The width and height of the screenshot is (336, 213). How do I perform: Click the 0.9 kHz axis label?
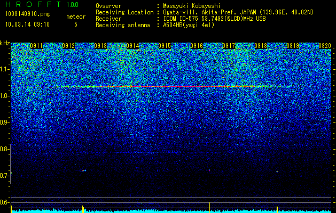pos(4,122)
